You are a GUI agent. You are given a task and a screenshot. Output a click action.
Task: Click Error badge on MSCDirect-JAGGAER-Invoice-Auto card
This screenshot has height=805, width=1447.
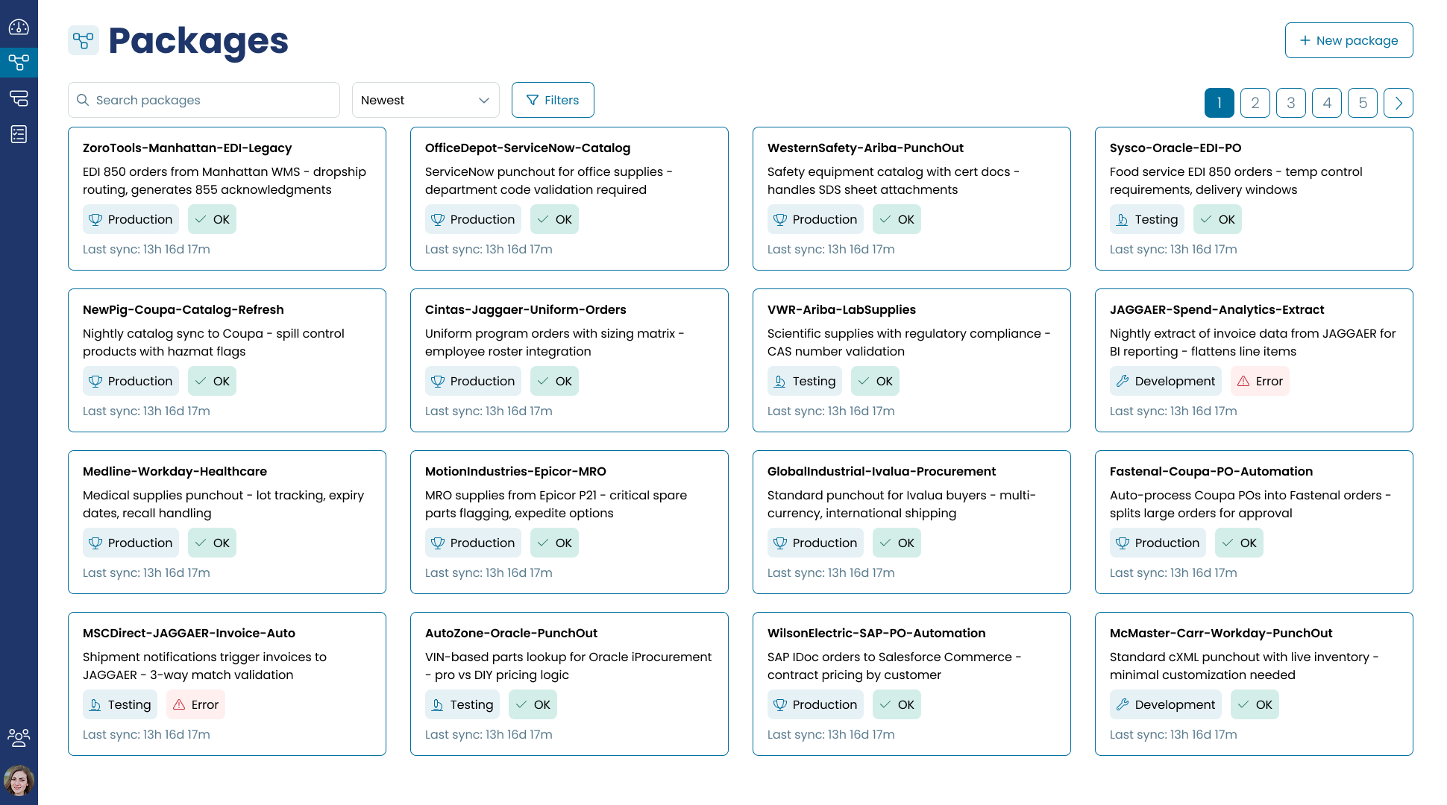pos(195,704)
